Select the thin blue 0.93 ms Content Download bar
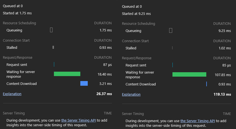Image resolution: width=236 pixels, height=129 pixels. click(x=207, y=84)
